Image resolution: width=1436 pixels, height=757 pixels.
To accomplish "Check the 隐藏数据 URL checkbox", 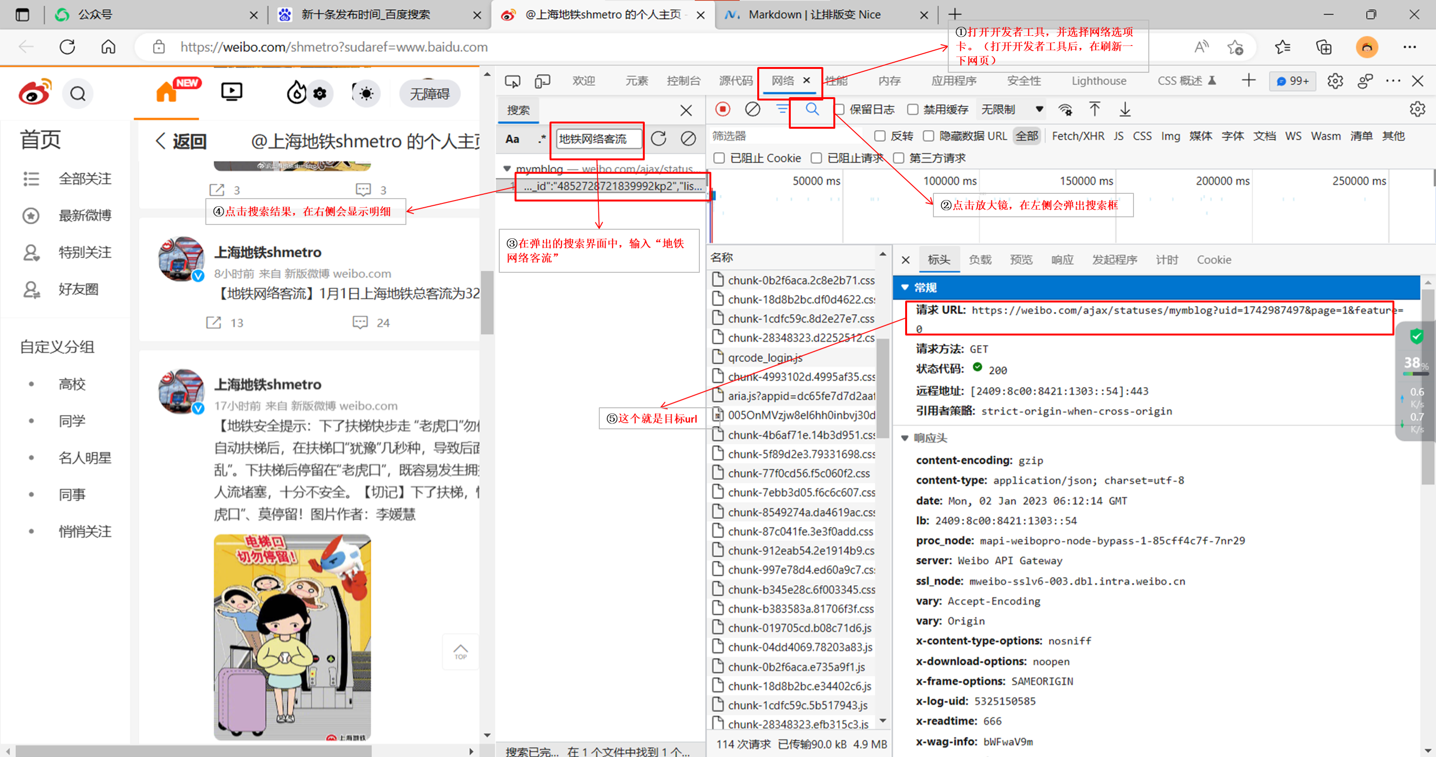I will pos(928,136).
